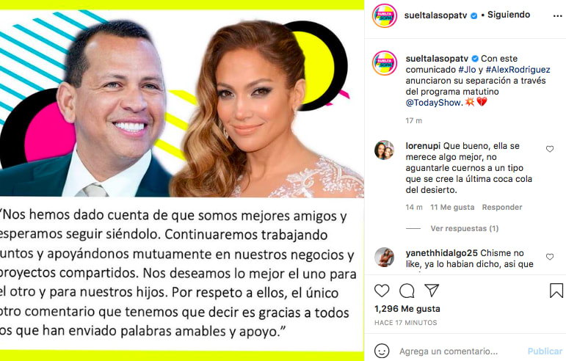Like yanethhidalgo25's comment with heart
Image resolution: width=566 pixels, height=361 pixels.
coord(549,257)
